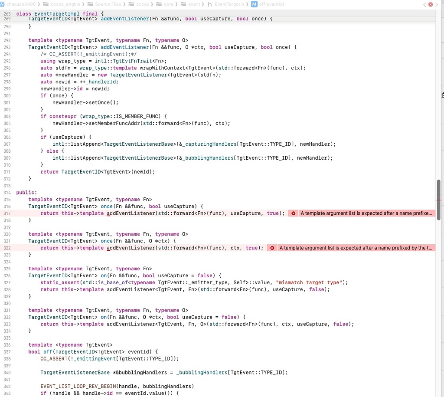Viewport: 444px width, 397px height.
Task: Toggle a breakpoint on line 296
Action: (x=7, y=68)
